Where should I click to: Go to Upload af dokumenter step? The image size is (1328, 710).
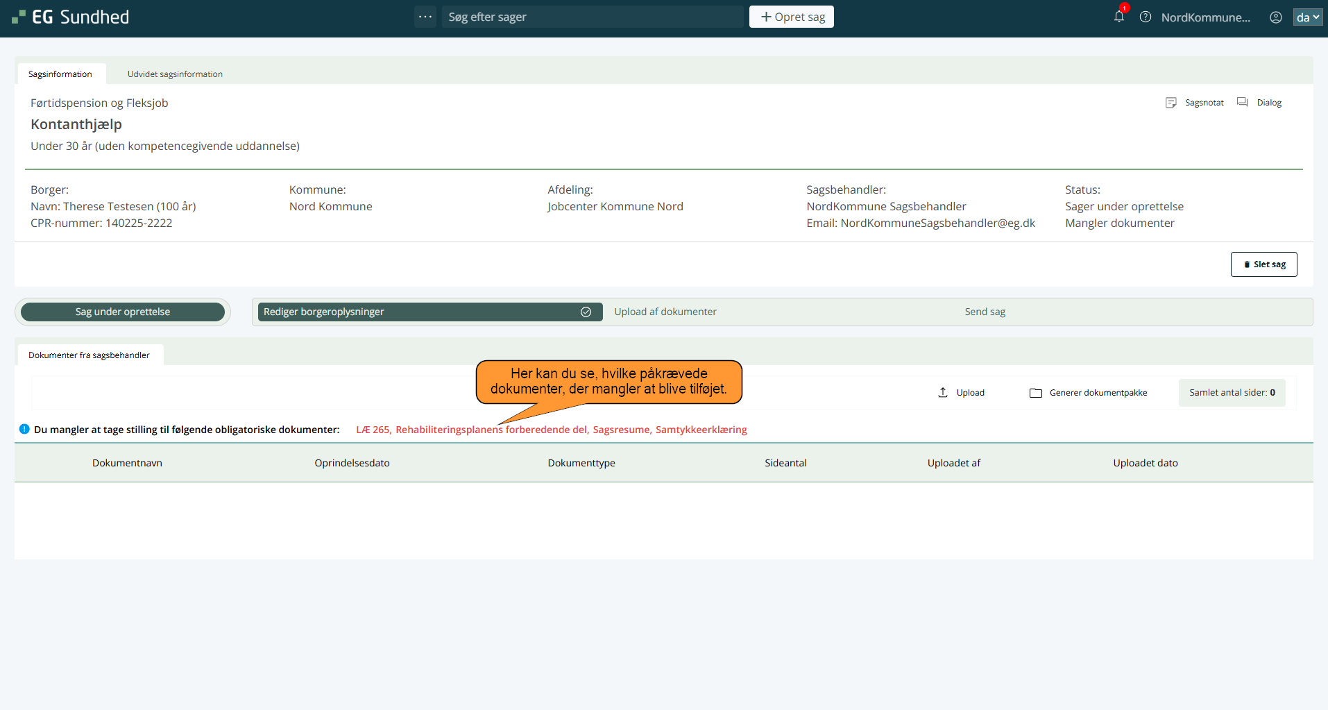click(x=665, y=312)
